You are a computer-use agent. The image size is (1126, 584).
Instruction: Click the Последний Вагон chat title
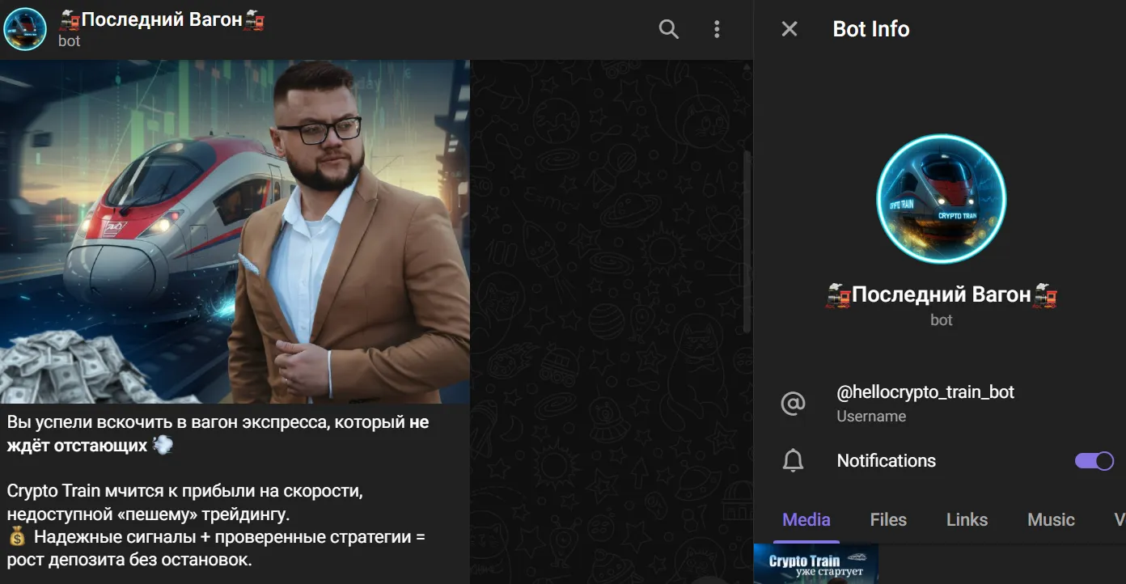coord(162,20)
